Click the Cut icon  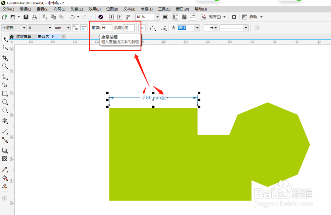coord(45,17)
